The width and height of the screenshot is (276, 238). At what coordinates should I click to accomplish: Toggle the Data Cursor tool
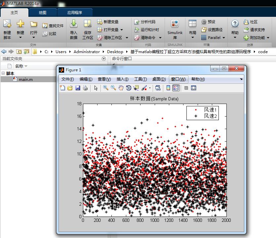136,88
